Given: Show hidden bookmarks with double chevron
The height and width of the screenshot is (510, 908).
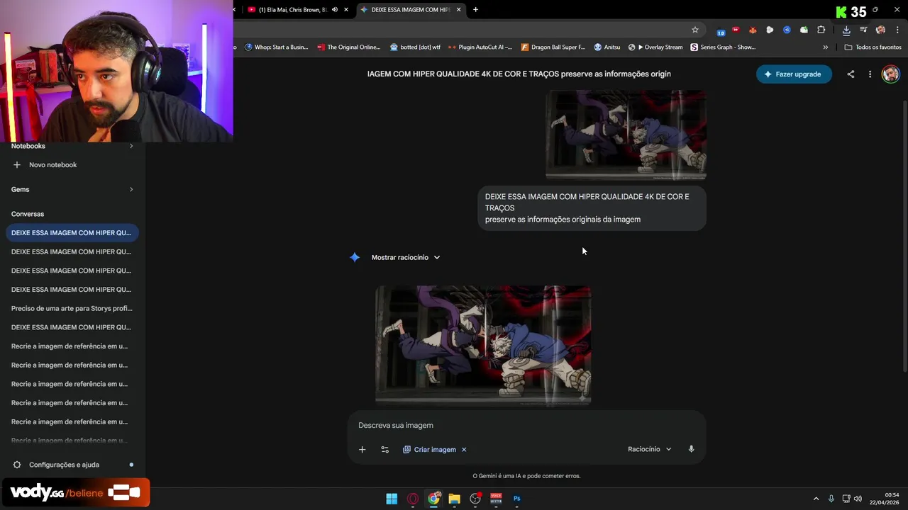Looking at the screenshot, I should [825, 47].
